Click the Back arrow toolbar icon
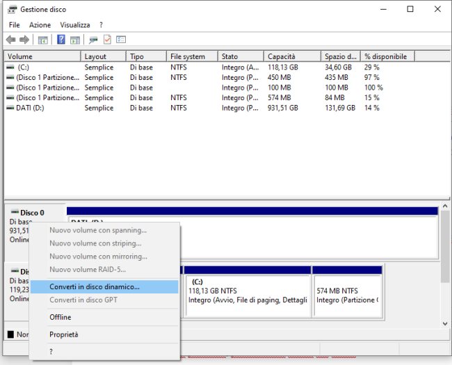The width and height of the screenshot is (452, 365). click(10, 40)
